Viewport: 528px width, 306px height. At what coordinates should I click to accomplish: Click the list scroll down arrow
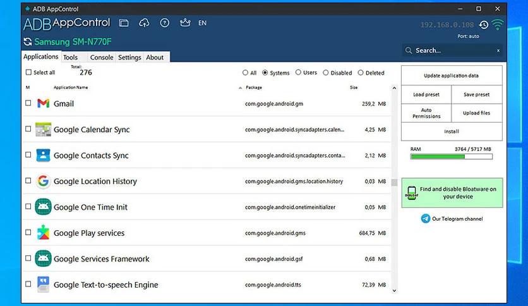394,290
